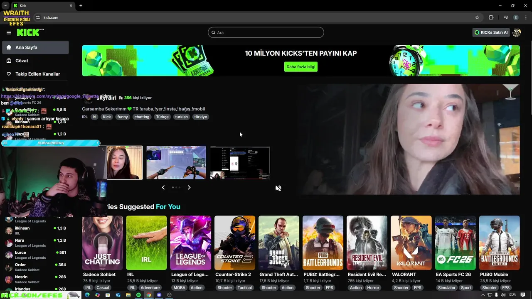Click the Kick tag on featured stream
The height and width of the screenshot is (299, 532).
click(107, 117)
